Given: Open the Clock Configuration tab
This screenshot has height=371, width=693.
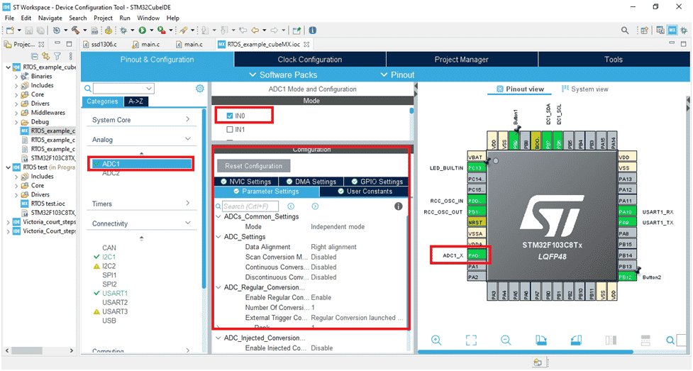Looking at the screenshot, I should click(310, 60).
